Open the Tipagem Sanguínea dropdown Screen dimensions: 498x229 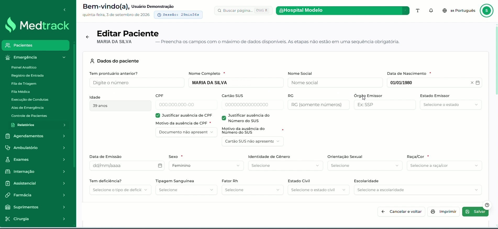click(x=186, y=190)
